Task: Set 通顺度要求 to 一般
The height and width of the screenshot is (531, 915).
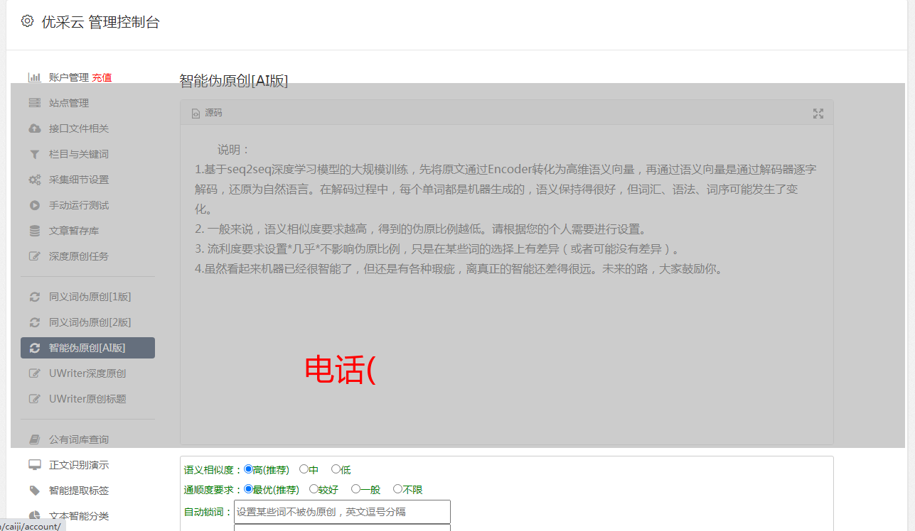Action: tap(355, 489)
